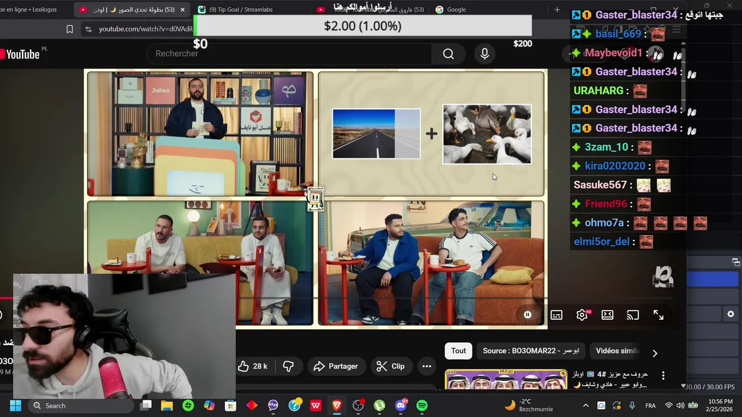The height and width of the screenshot is (417, 742).
Task: Switch to theater mode in player
Action: coord(608,314)
